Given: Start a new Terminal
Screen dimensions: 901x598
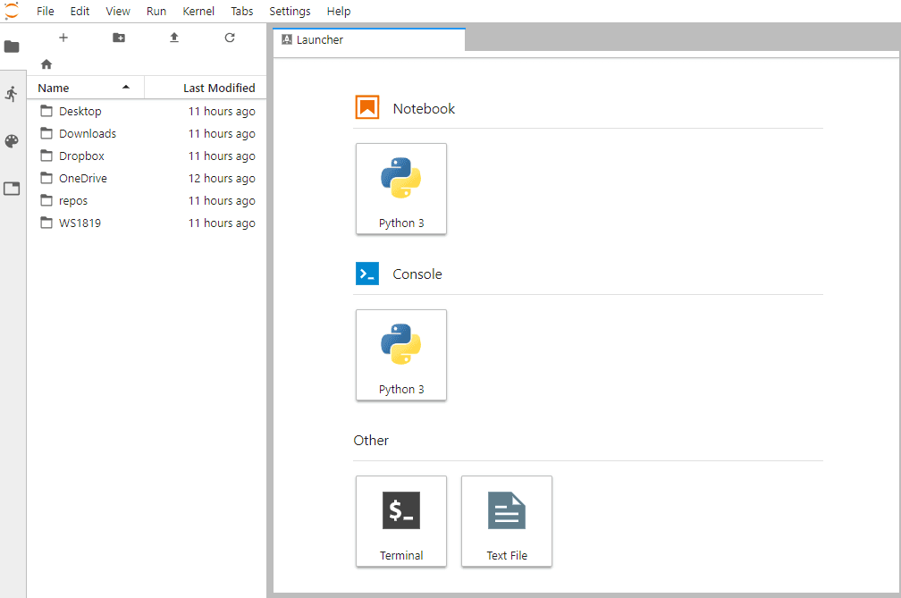Looking at the screenshot, I should coord(401,521).
